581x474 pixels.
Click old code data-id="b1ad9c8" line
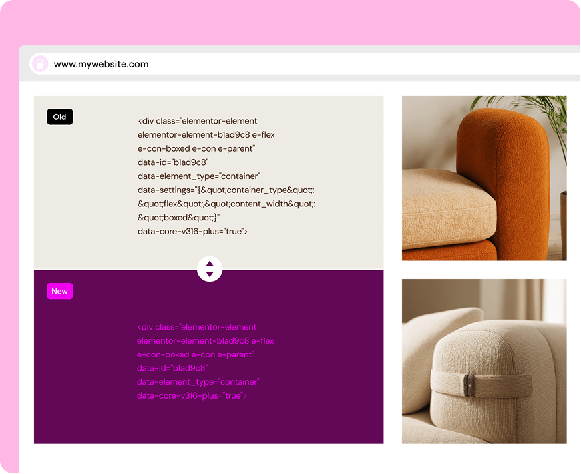tap(173, 162)
